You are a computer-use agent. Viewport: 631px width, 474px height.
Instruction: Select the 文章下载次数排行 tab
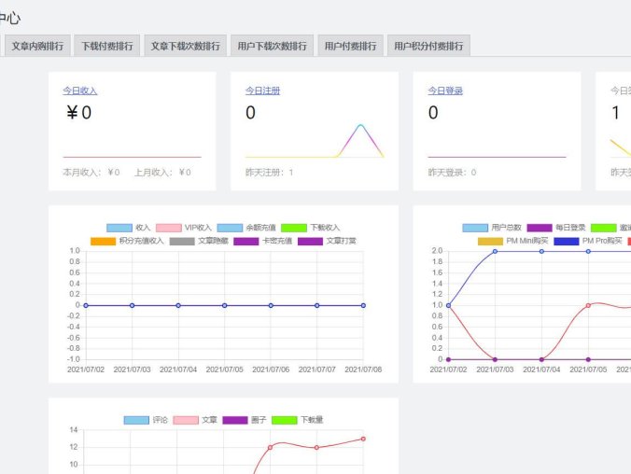point(185,46)
